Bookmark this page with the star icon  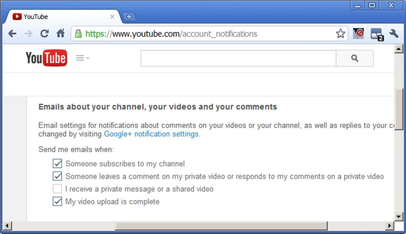click(x=340, y=33)
